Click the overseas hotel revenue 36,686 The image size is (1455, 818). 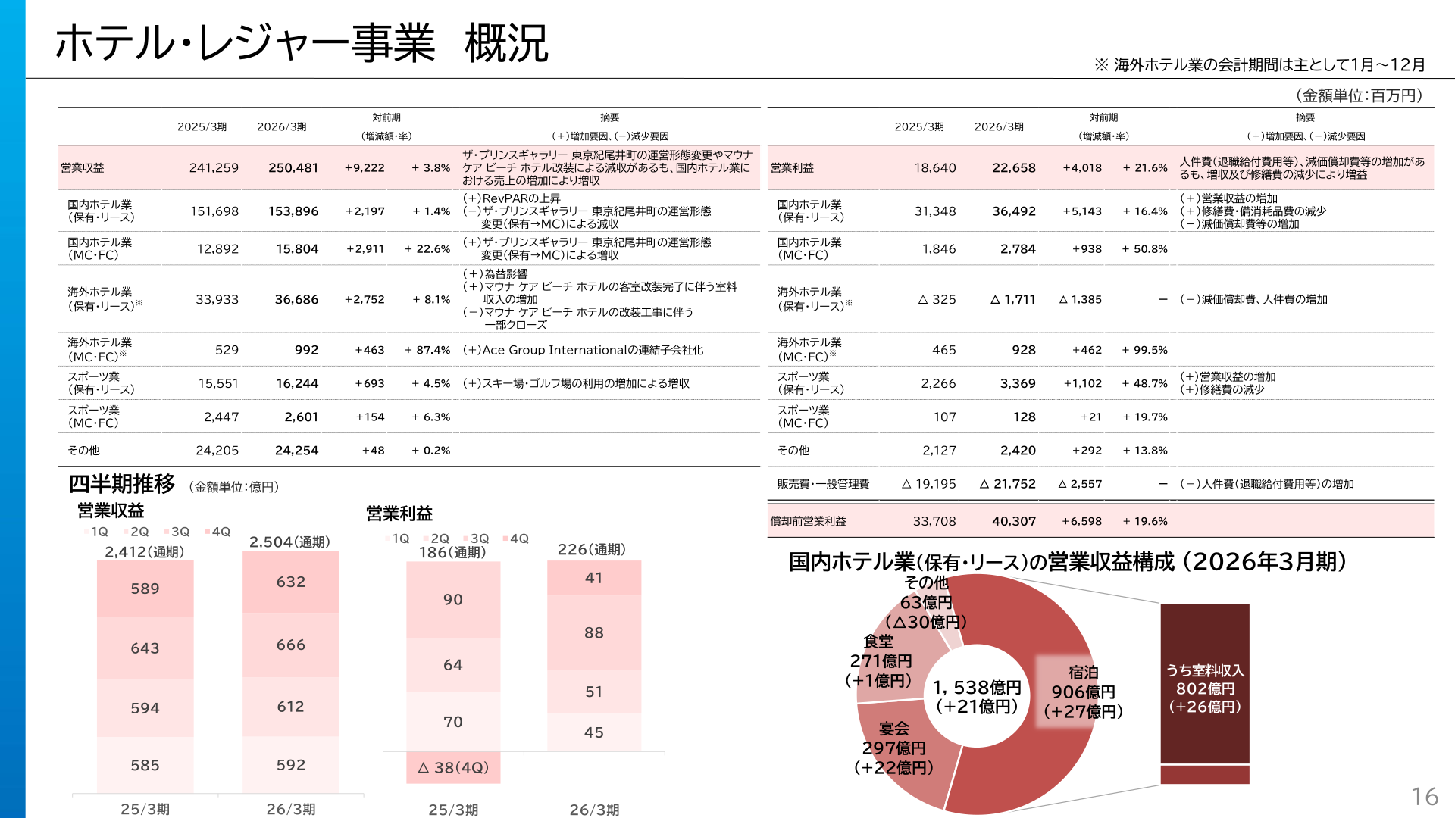(x=296, y=299)
